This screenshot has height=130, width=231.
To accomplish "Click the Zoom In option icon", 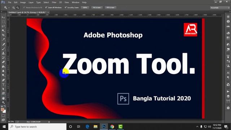I will 14,8.
